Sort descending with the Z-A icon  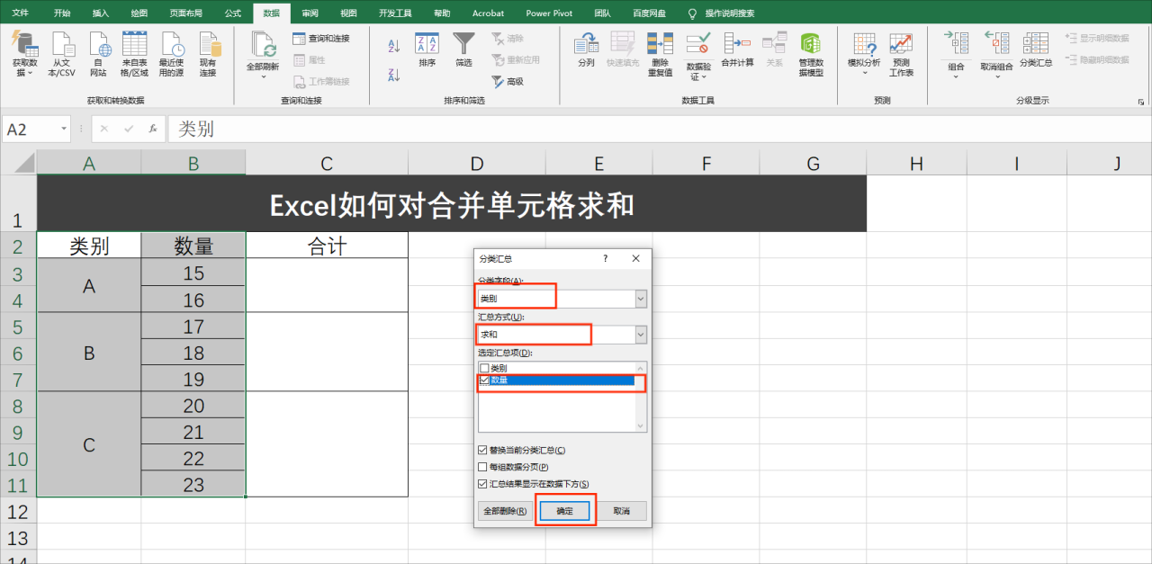[x=393, y=76]
